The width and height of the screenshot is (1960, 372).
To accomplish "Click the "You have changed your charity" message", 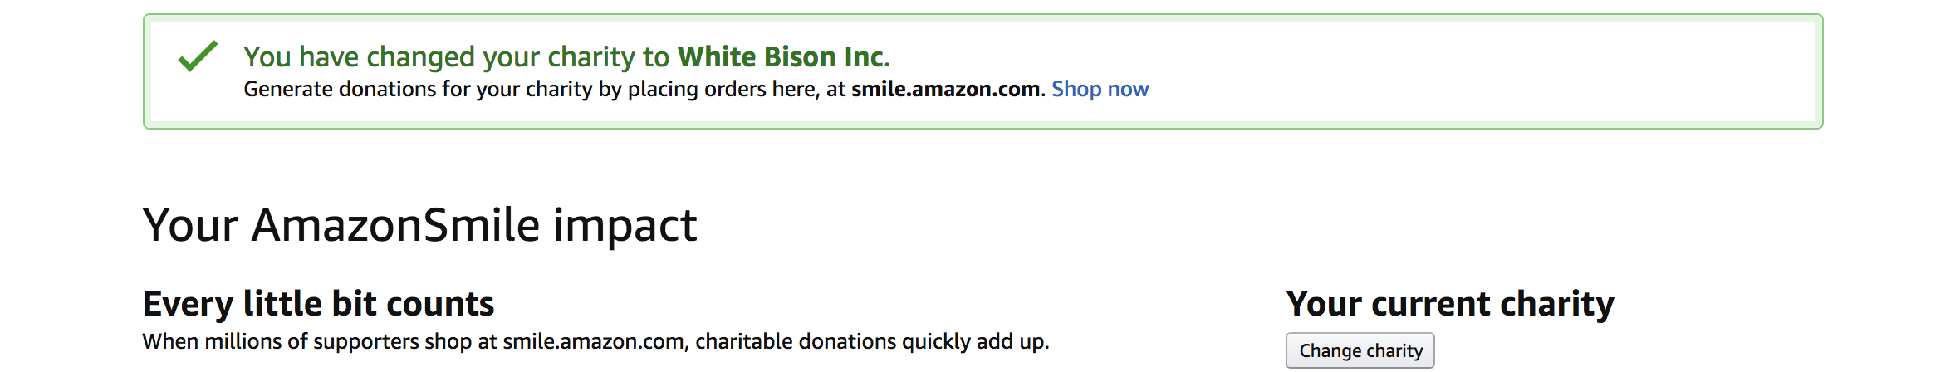I will point(455,56).
